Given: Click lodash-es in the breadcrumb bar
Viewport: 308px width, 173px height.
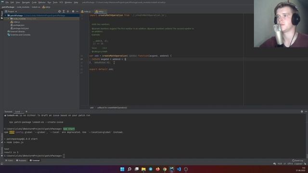Looking at the screenshot, I should [x=36, y=7].
